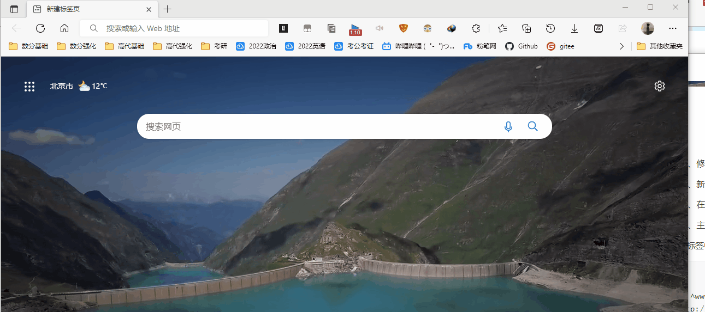
Task: Click the voice search microphone icon
Action: tap(508, 127)
